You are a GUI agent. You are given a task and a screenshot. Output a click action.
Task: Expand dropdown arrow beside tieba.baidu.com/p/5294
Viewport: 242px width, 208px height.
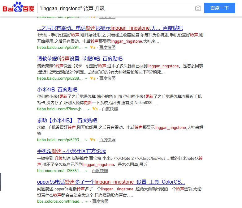tap(86, 48)
